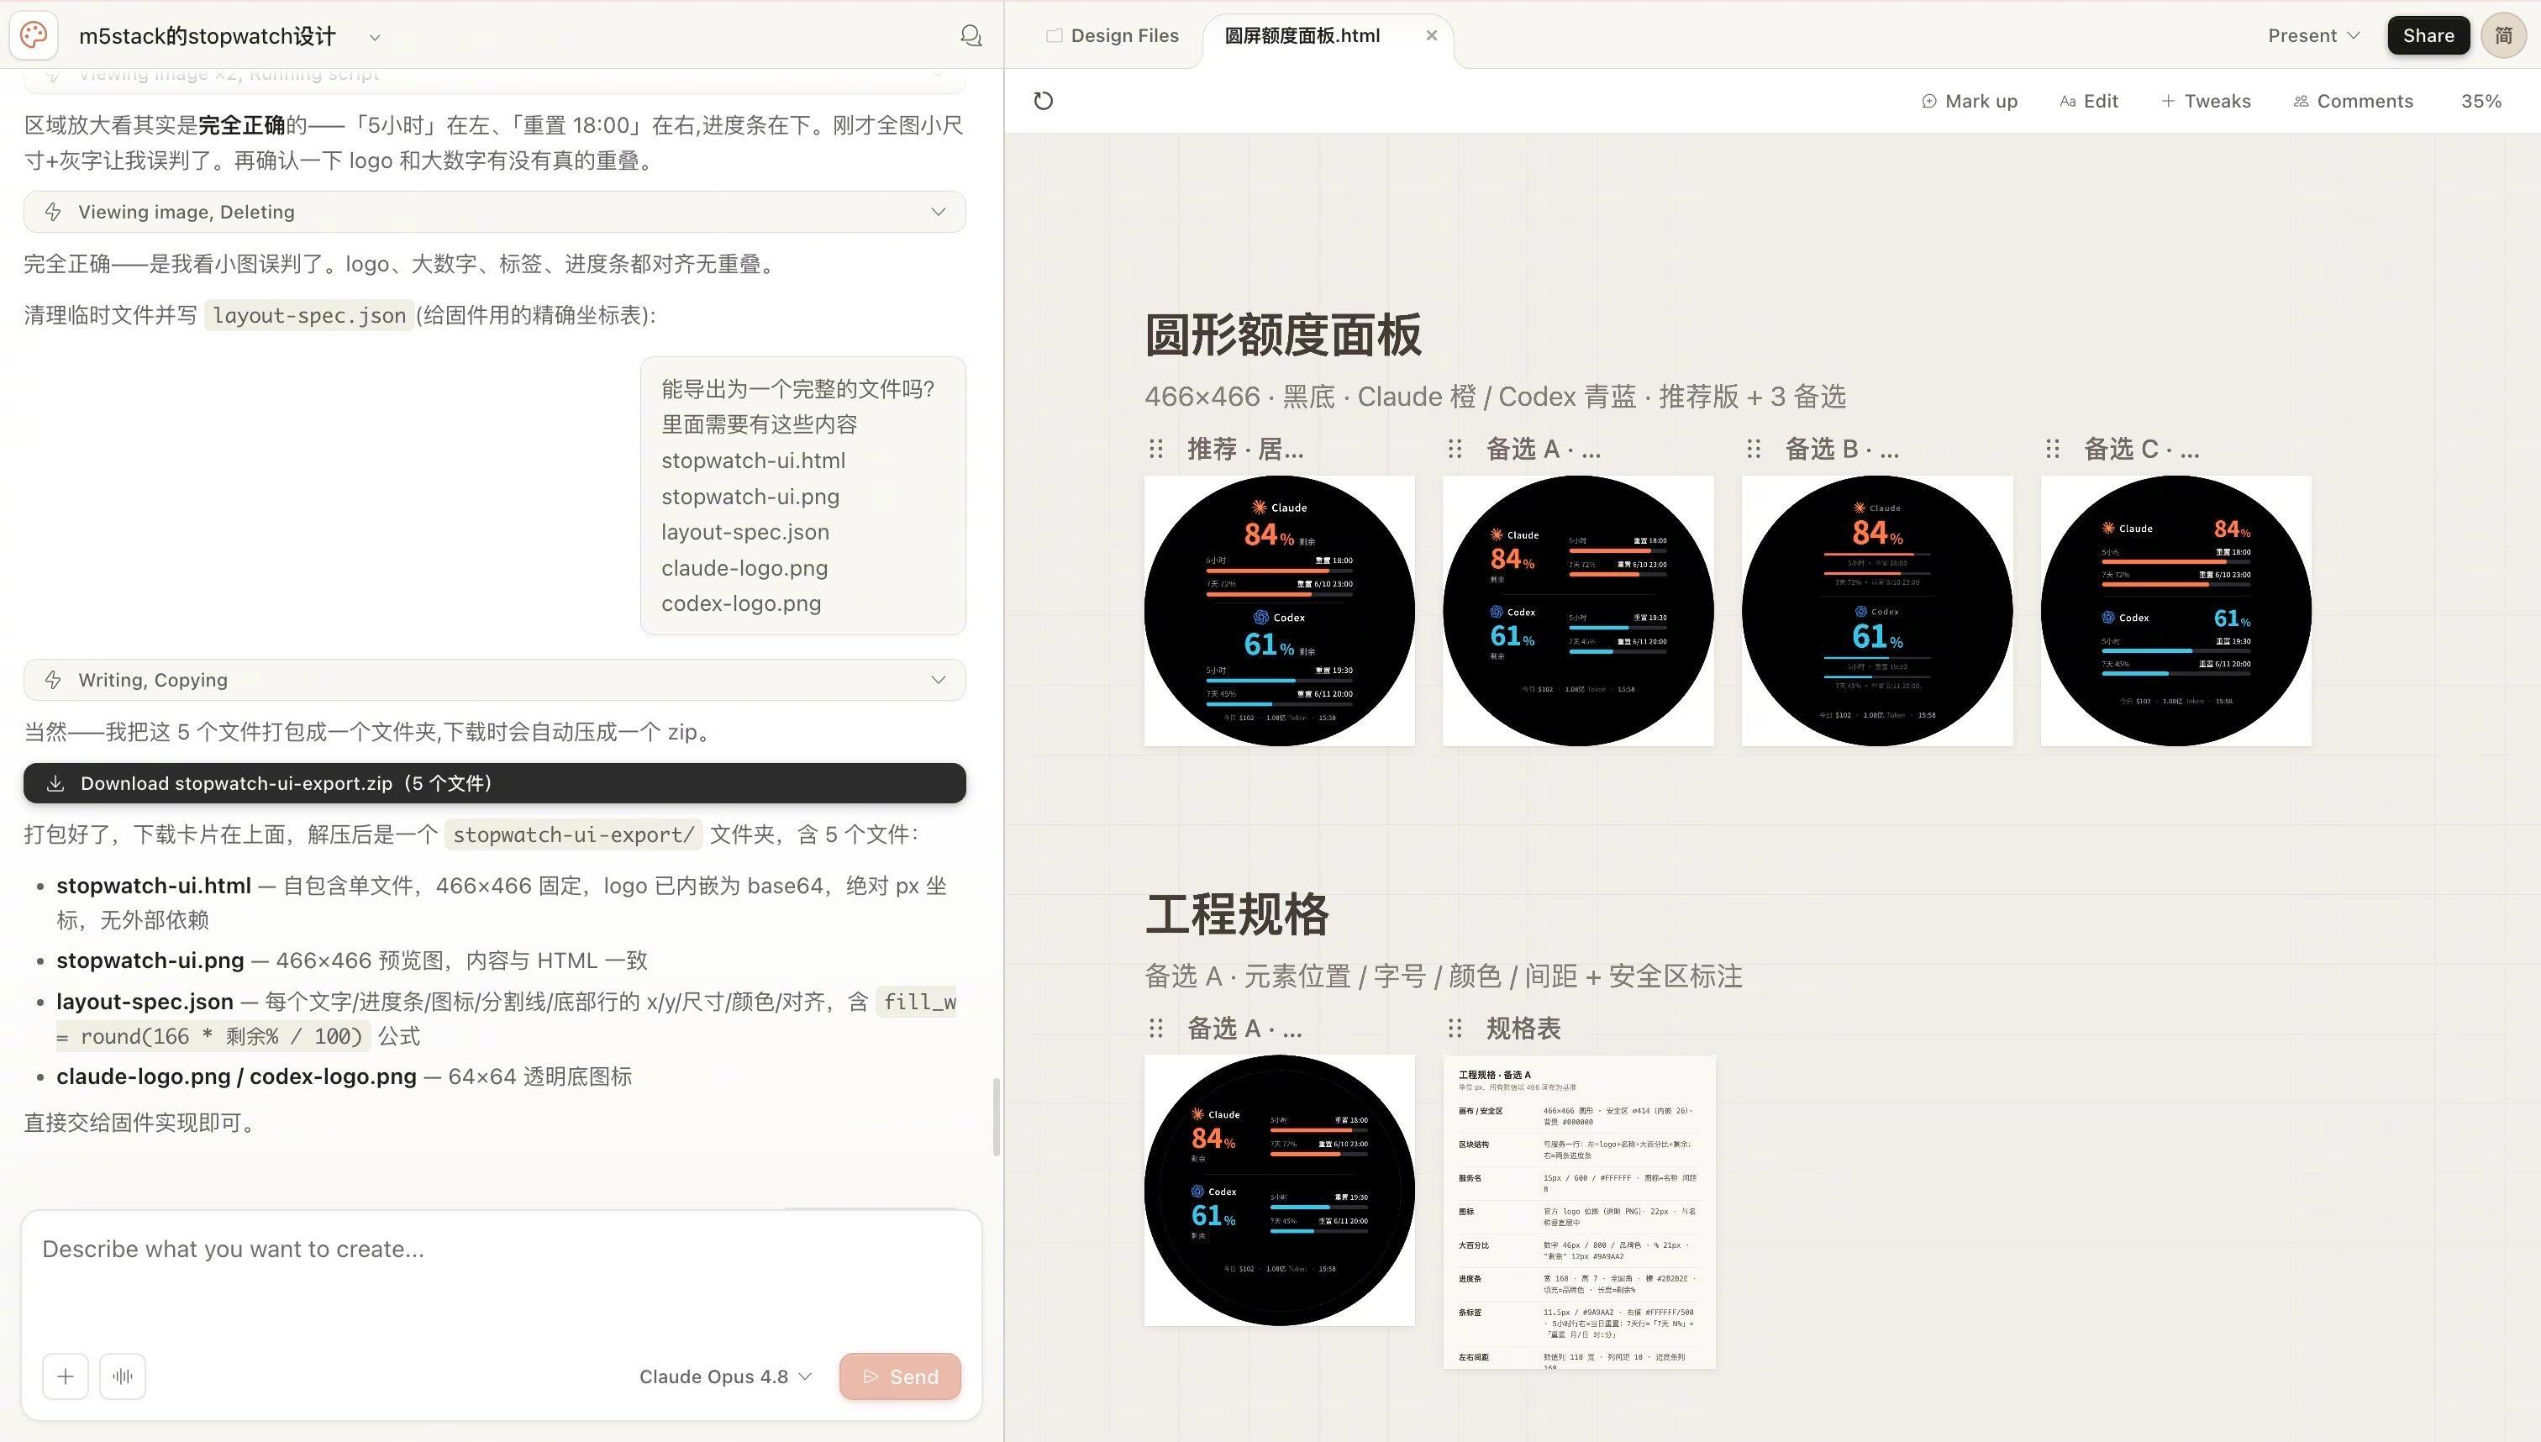Download stopwatch-ui-export.zip

[x=494, y=783]
